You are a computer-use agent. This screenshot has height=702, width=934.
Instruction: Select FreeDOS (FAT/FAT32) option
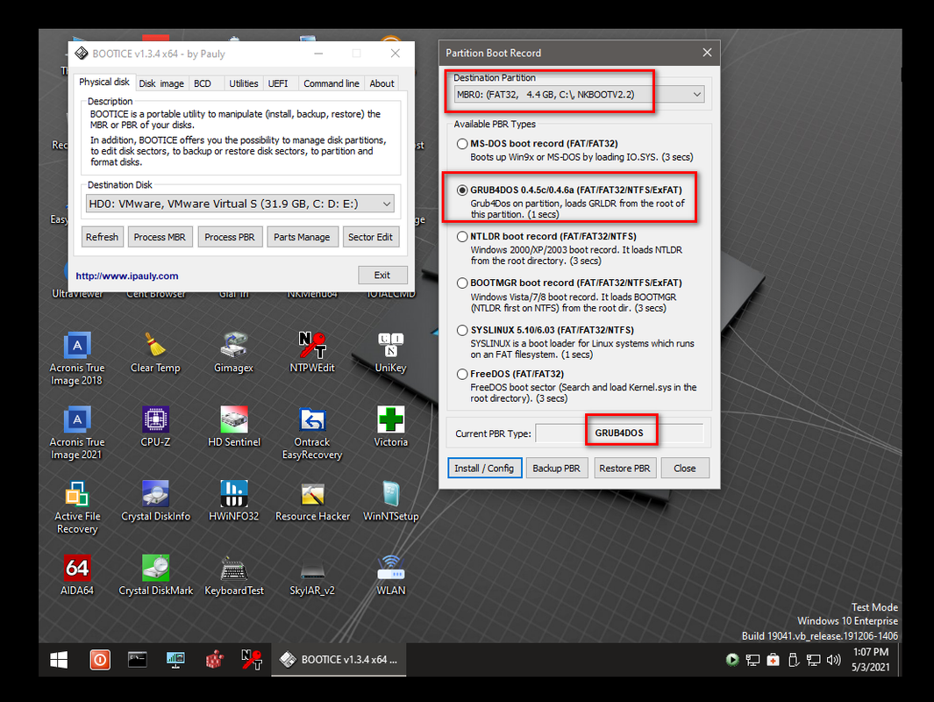(x=462, y=374)
